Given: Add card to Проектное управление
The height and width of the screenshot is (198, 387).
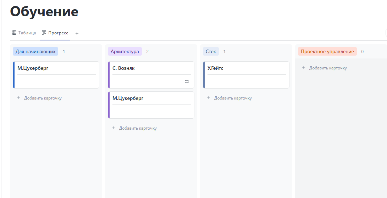Looking at the screenshot, I should pyautogui.click(x=328, y=68).
